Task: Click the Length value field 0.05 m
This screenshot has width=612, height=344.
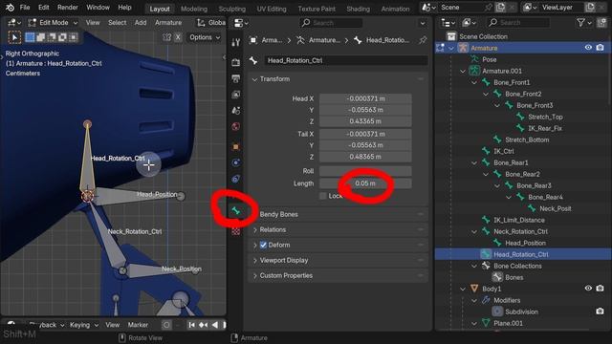Action: pyautogui.click(x=365, y=183)
